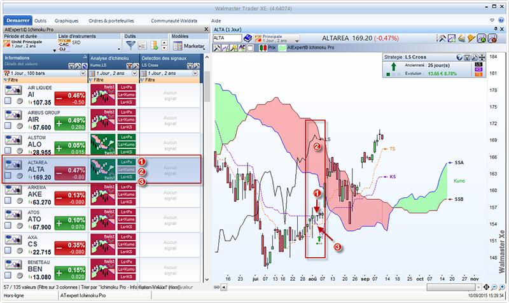The width and height of the screenshot is (509, 303).
Task: Click the orange tag icon in chart toolbar
Action: pyautogui.click(x=471, y=38)
